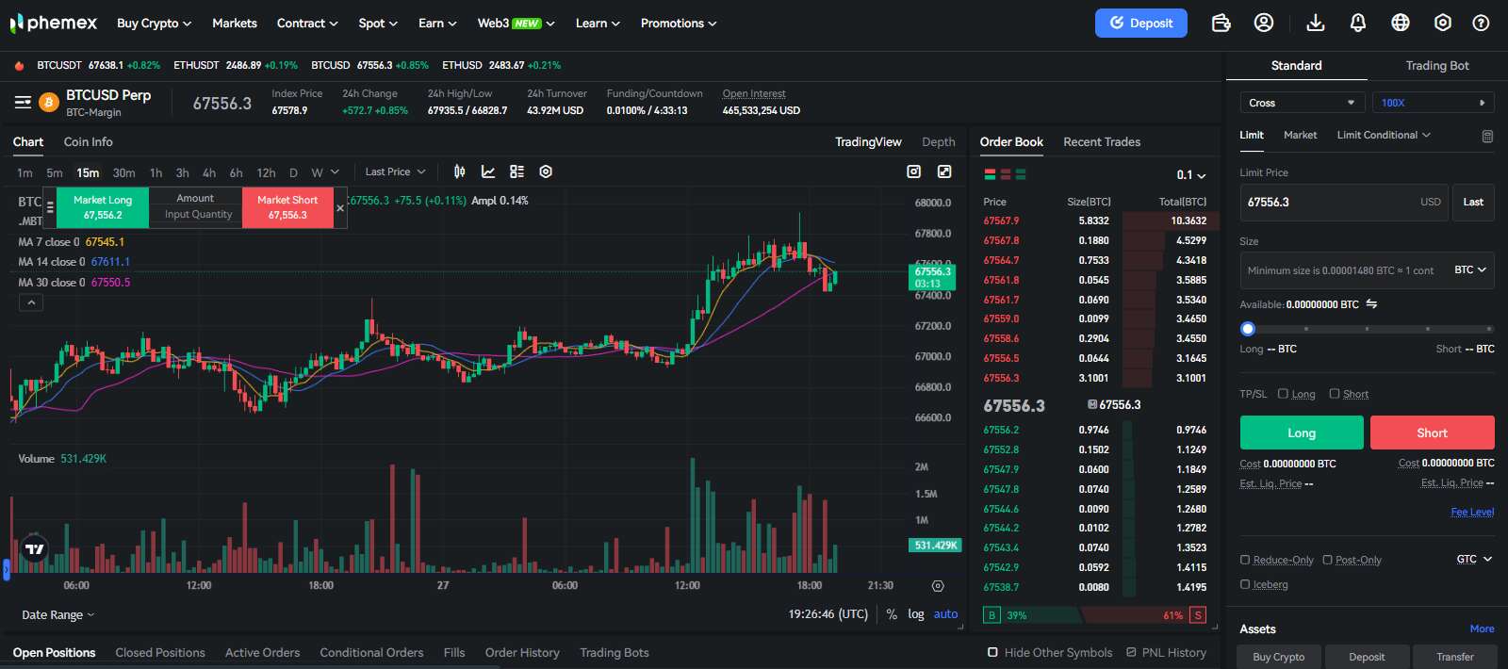Open the Buy Crypto dropdown menu

coord(154,23)
